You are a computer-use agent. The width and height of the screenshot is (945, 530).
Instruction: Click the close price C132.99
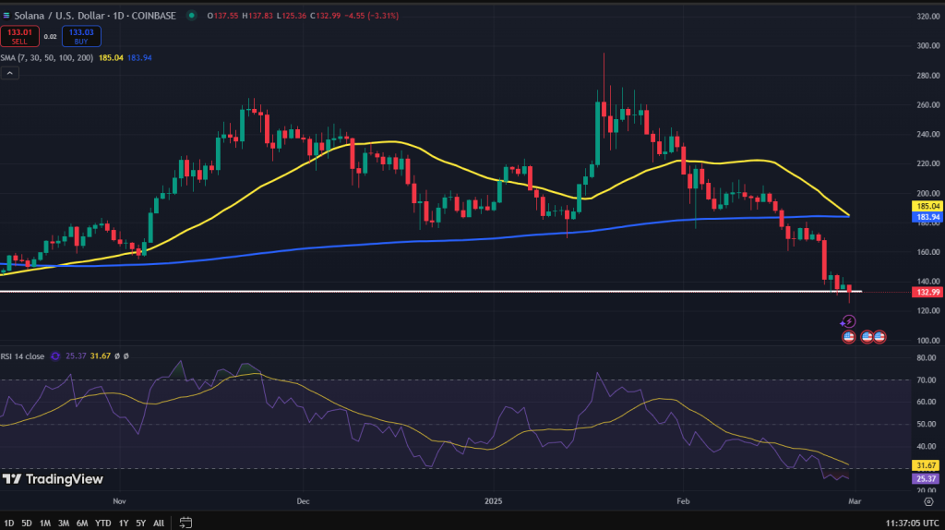tap(326, 16)
